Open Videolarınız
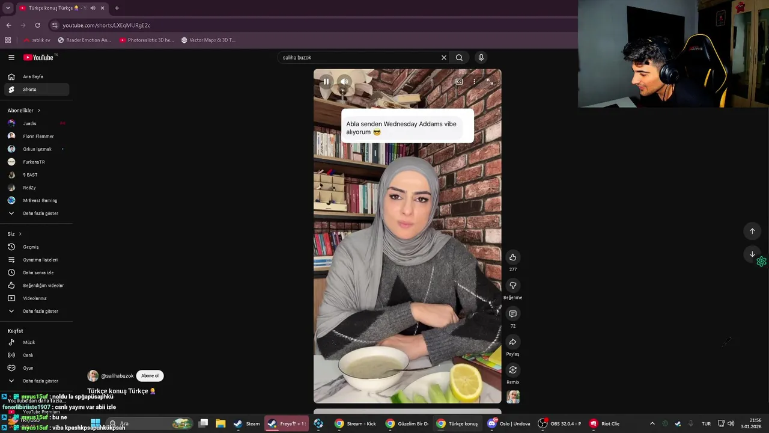This screenshot has height=433, width=769. point(37,298)
